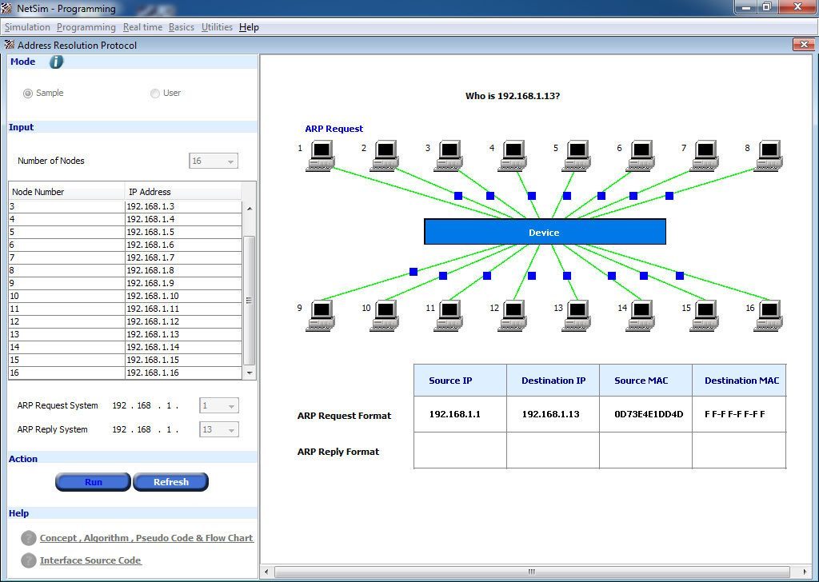This screenshot has height=582, width=819.
Task: Choose the User mode radio button
Action: [155, 93]
